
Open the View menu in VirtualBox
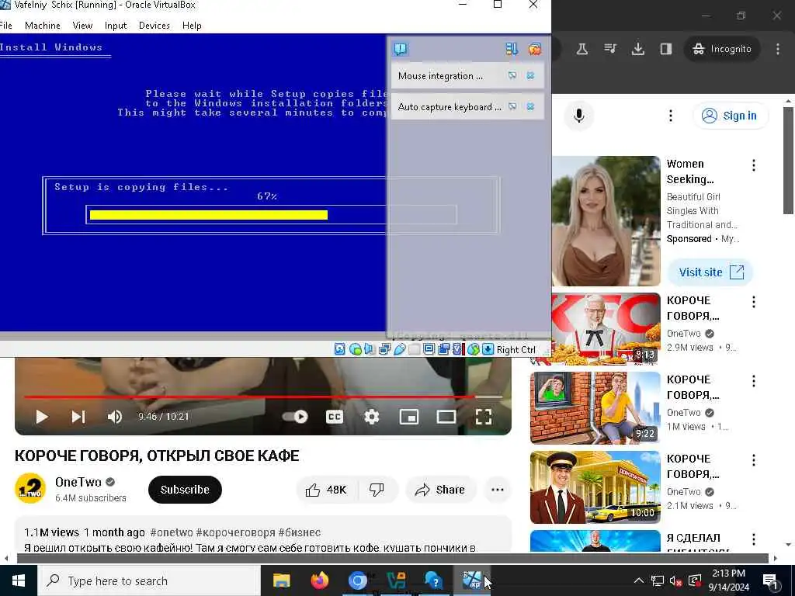[82, 26]
